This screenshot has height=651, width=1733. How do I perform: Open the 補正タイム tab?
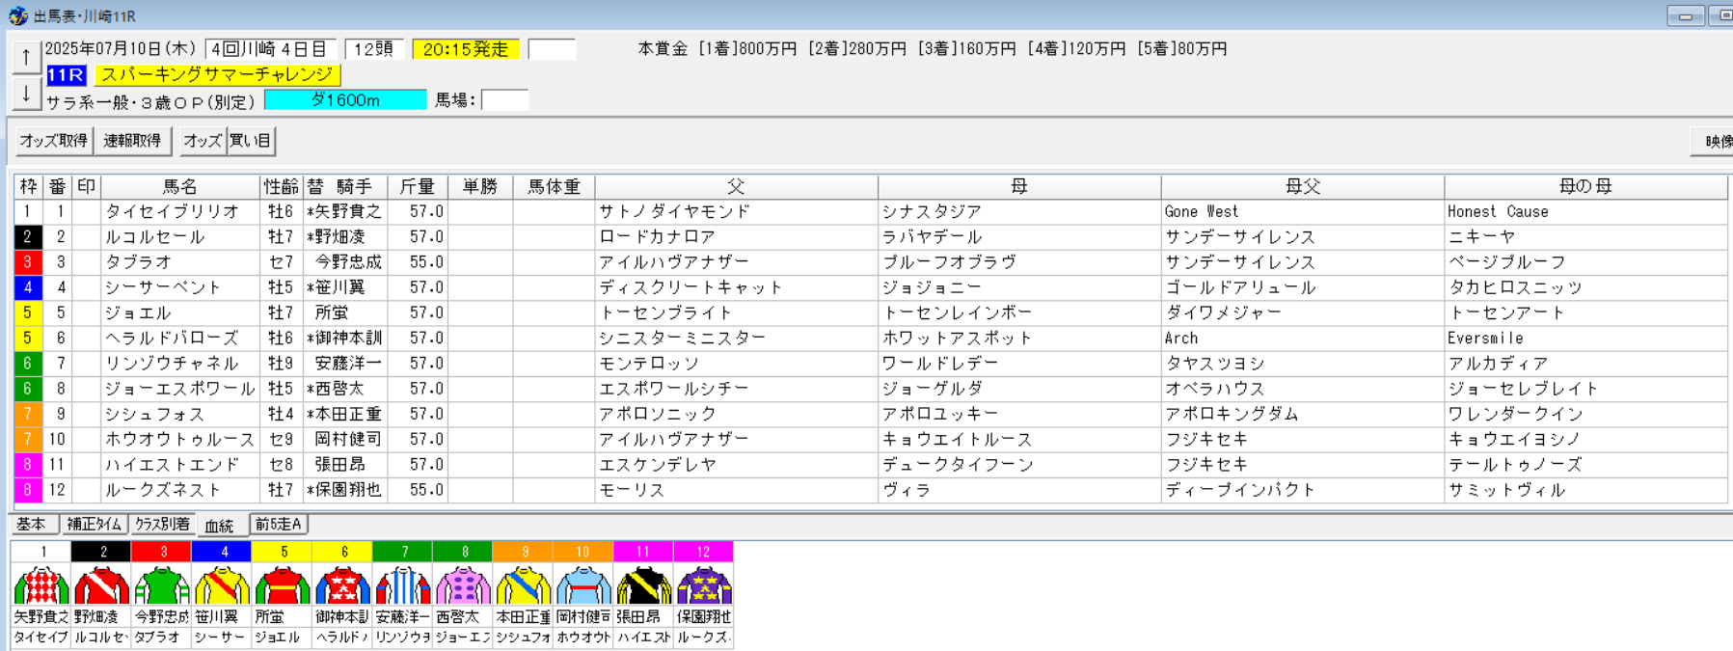[95, 525]
